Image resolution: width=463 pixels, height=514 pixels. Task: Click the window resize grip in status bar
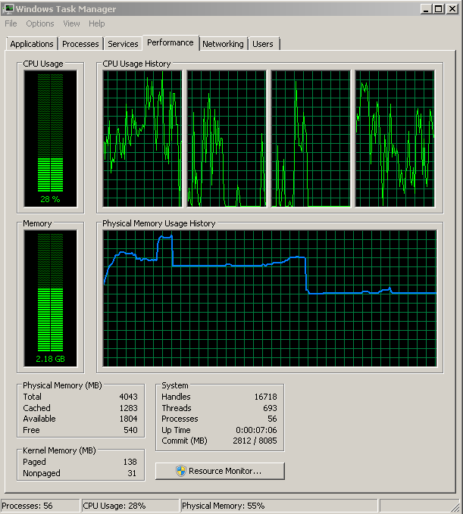click(x=456, y=506)
